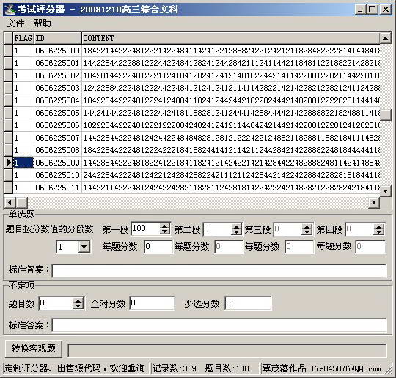Increase 不定项 题目数 with spinner up
396x378 pixels.
pyautogui.click(x=78, y=300)
